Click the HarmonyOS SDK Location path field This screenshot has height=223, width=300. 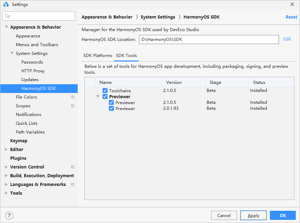point(209,39)
